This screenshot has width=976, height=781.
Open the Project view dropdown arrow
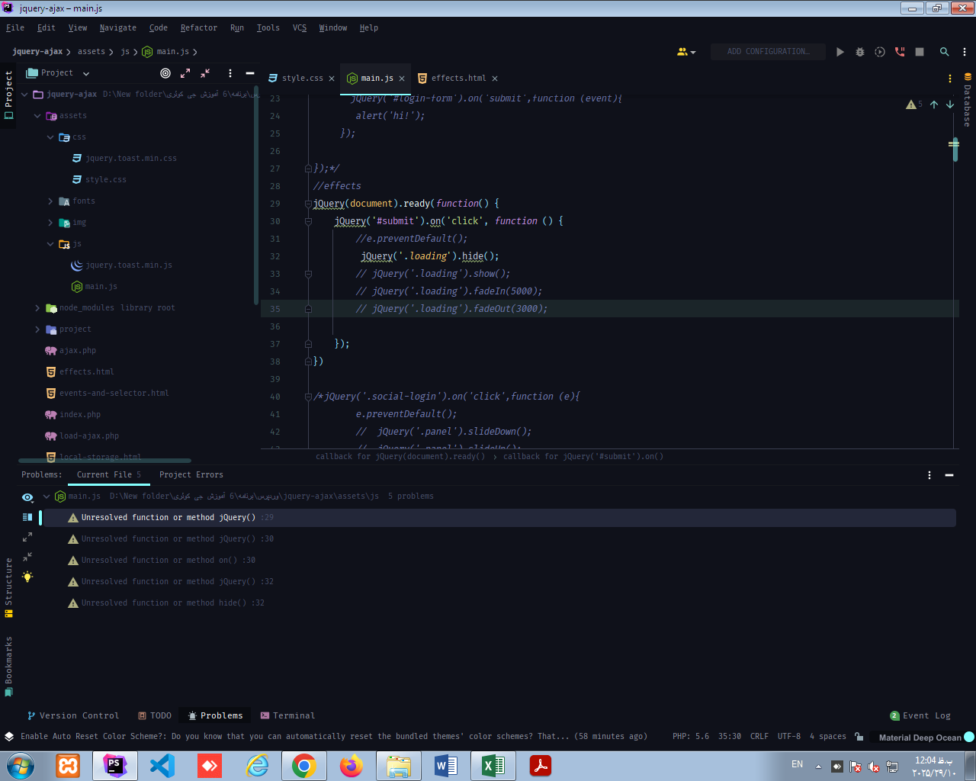point(86,74)
